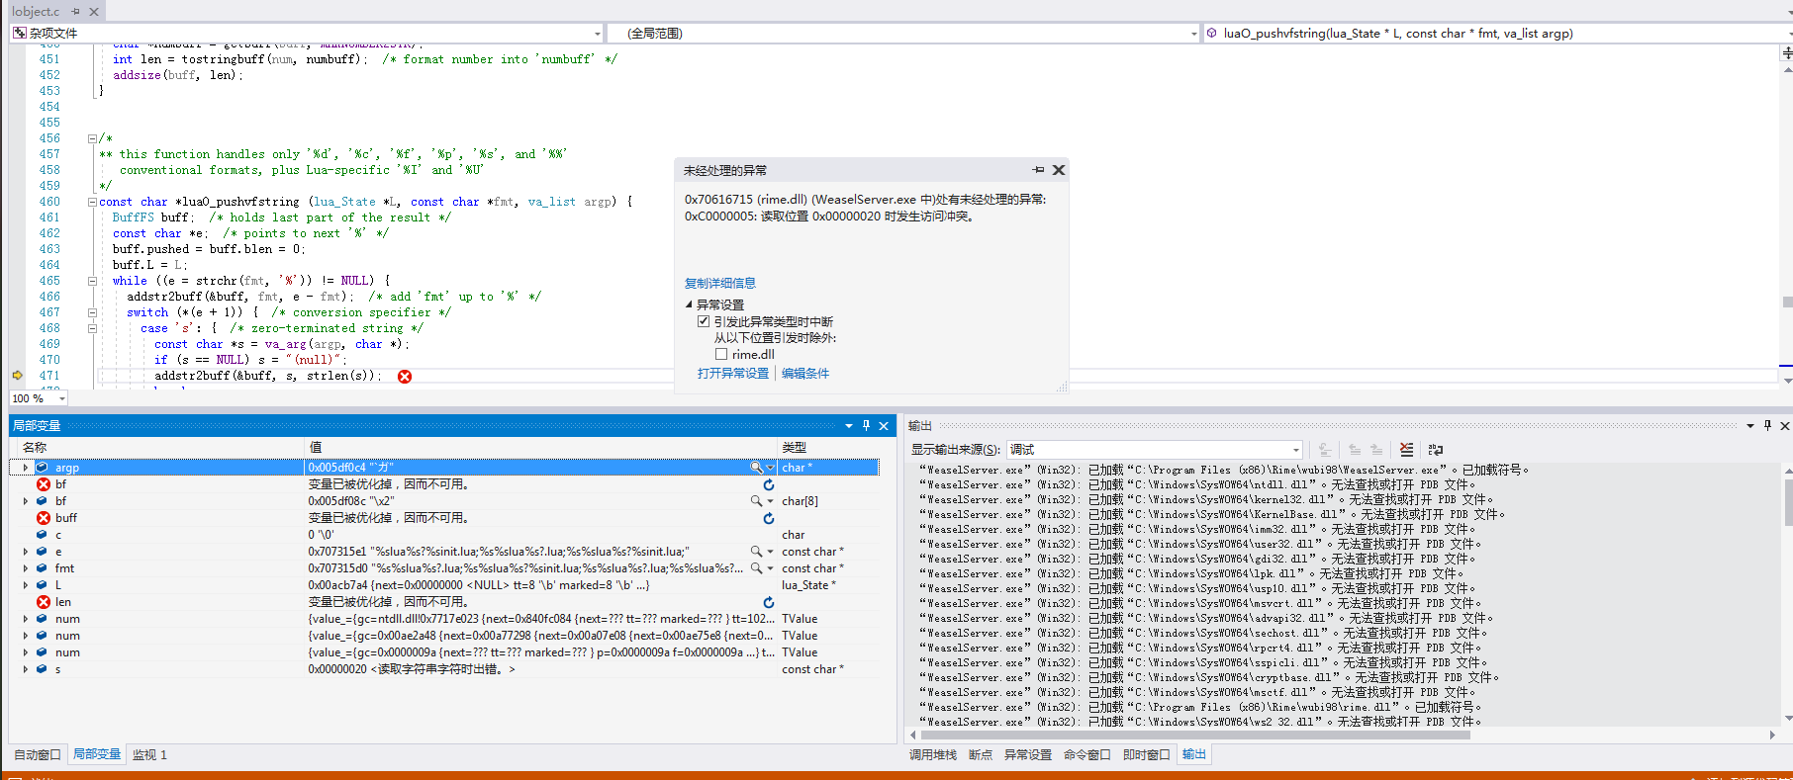Click the yellow current-statement arrow in the margin
The width and height of the screenshot is (1793, 780).
pyautogui.click(x=17, y=376)
